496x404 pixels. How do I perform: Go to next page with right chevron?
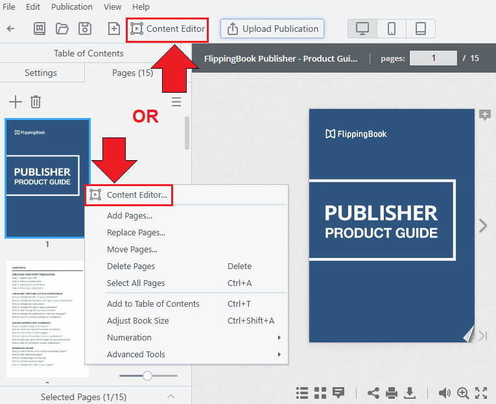tap(483, 226)
